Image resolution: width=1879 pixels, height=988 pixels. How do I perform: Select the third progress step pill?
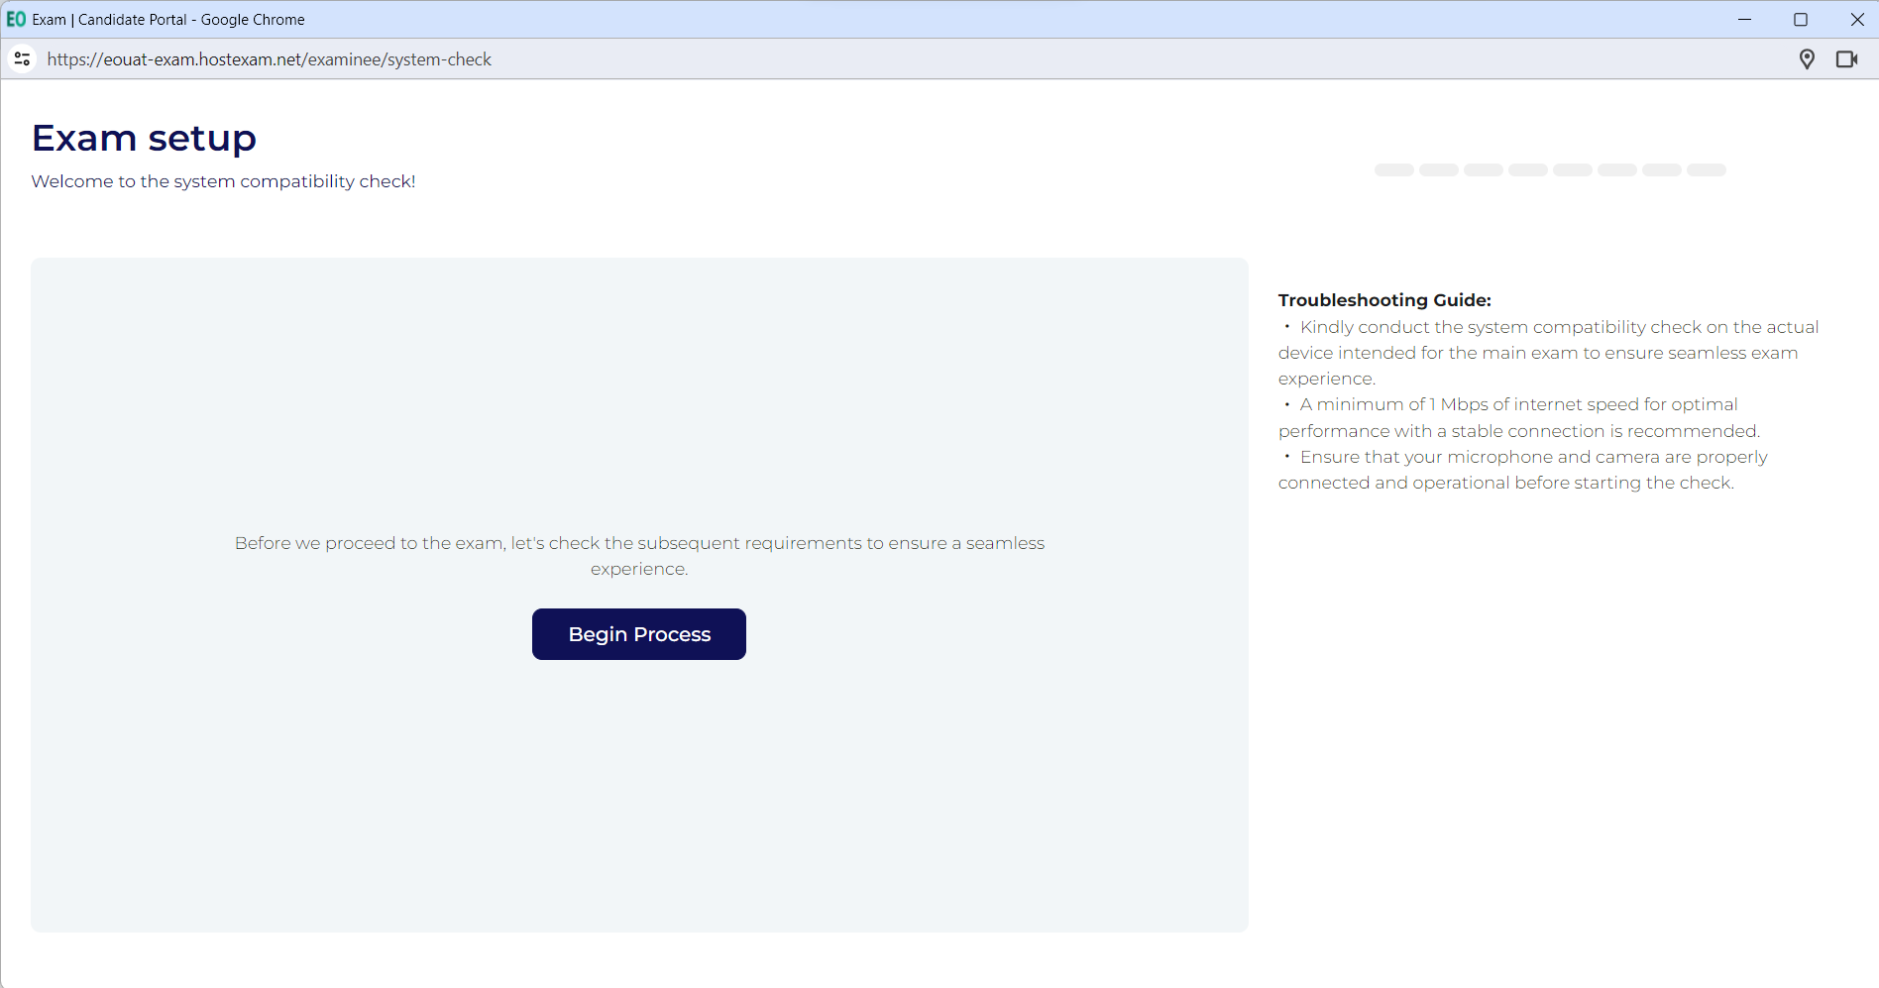1483,170
